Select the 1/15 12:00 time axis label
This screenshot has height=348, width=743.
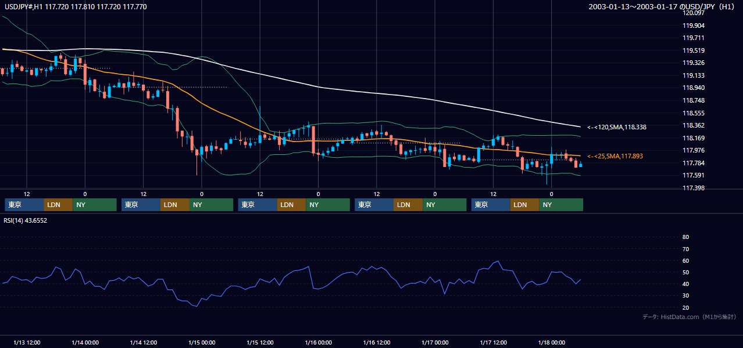(x=260, y=342)
